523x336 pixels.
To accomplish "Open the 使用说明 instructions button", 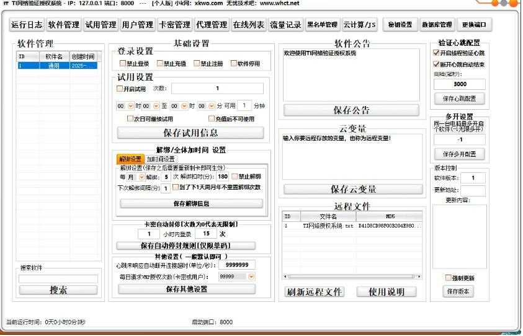I will click(387, 291).
